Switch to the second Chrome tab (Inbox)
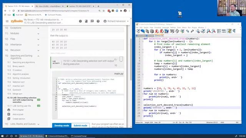 pos(50,6)
